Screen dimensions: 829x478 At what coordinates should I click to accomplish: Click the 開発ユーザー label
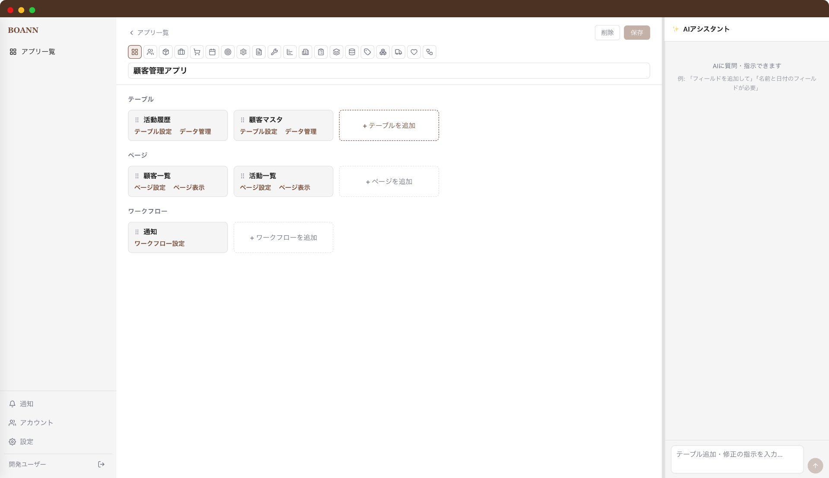(27, 464)
